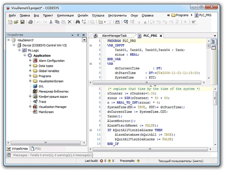Open the Trace object in device tree
The image size is (225, 171).
tap(42, 101)
